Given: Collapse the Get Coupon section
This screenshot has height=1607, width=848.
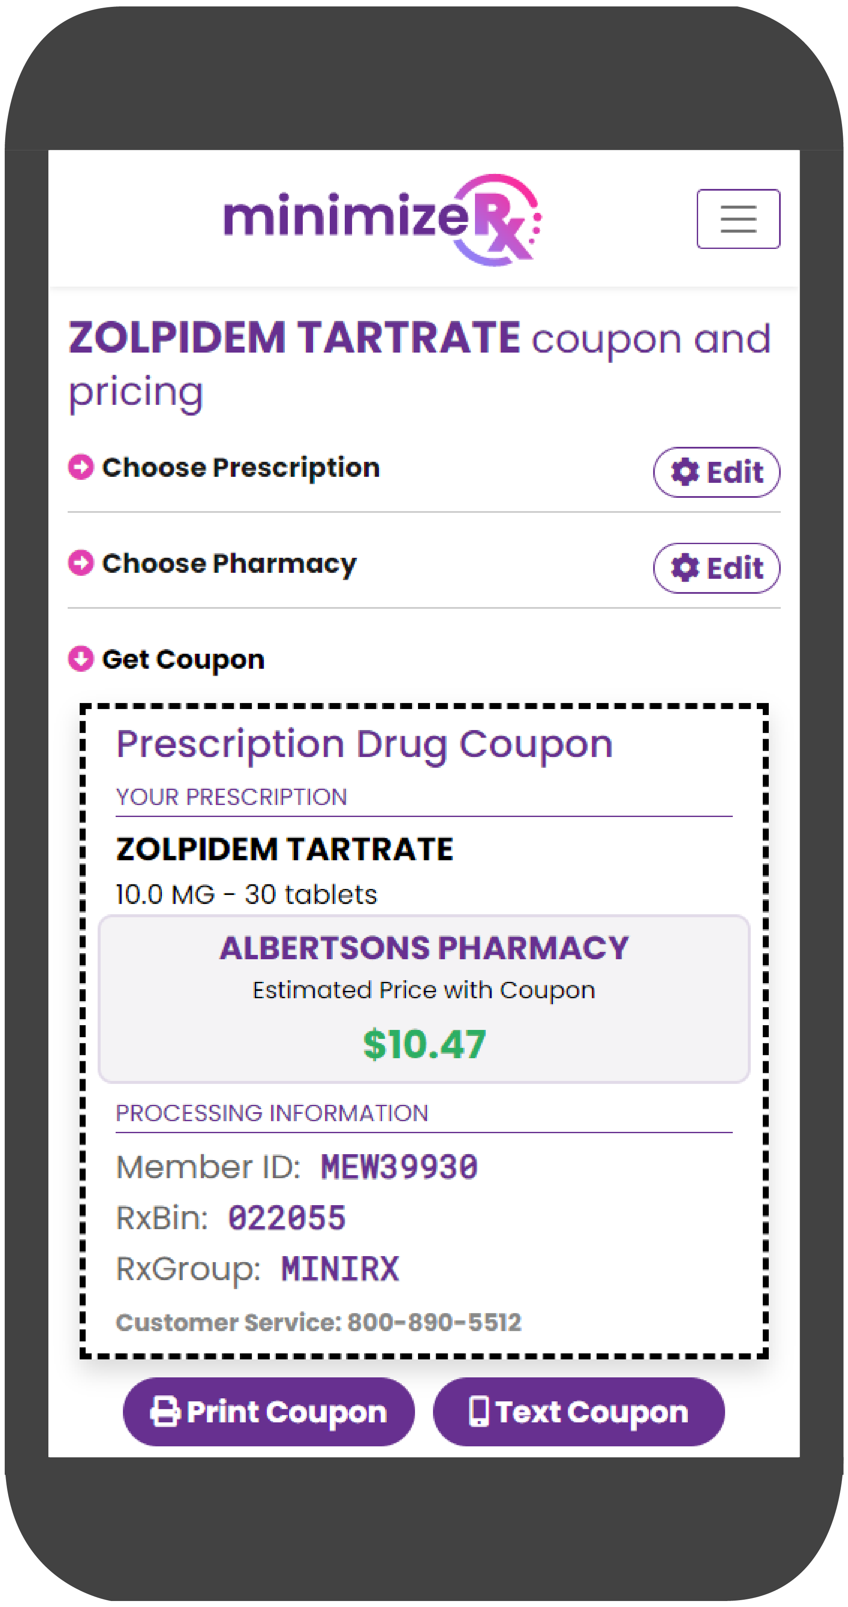Looking at the screenshot, I should click(x=183, y=659).
